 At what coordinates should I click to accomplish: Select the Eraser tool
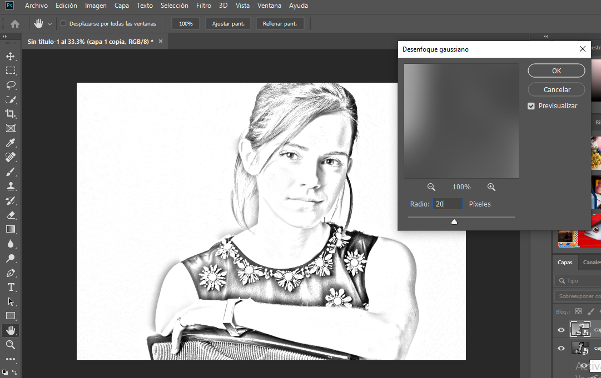point(11,215)
